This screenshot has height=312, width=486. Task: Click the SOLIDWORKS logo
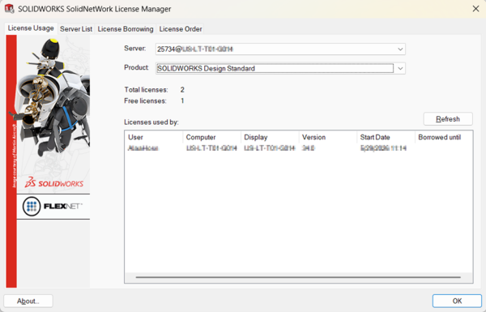pos(54,182)
